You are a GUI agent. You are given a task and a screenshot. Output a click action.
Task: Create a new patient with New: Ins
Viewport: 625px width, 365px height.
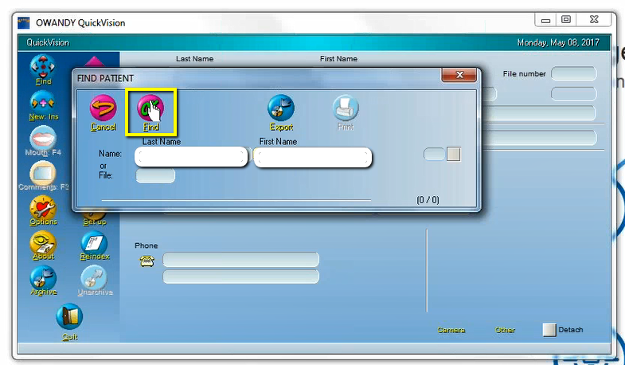pyautogui.click(x=43, y=105)
